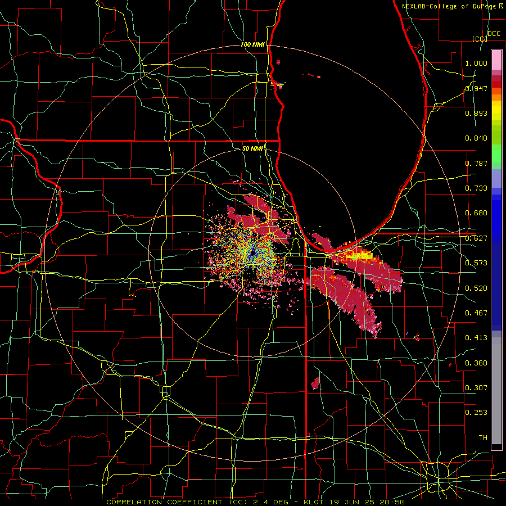Click the 0.947 scale value

(x=476, y=88)
